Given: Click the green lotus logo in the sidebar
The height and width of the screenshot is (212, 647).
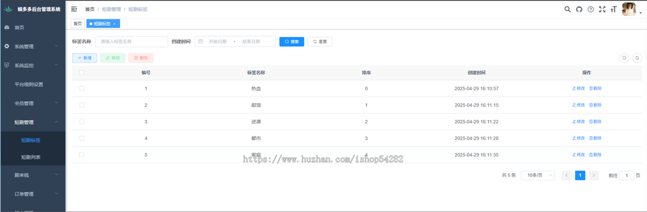Looking at the screenshot, I should 8,9.
